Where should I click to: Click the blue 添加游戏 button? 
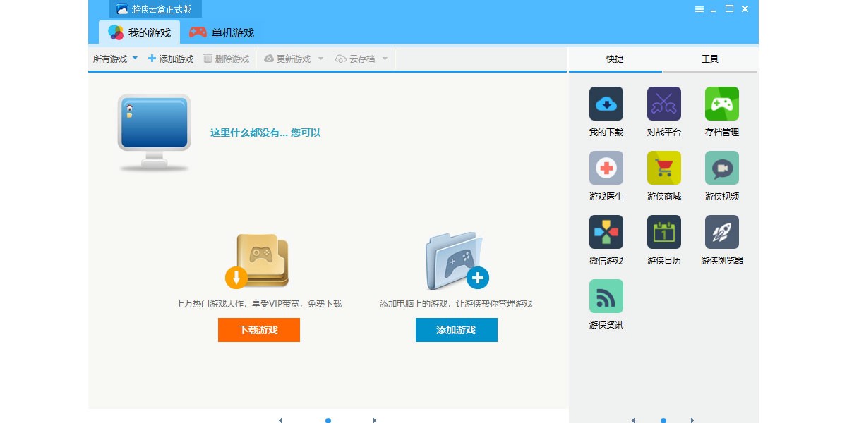457,330
